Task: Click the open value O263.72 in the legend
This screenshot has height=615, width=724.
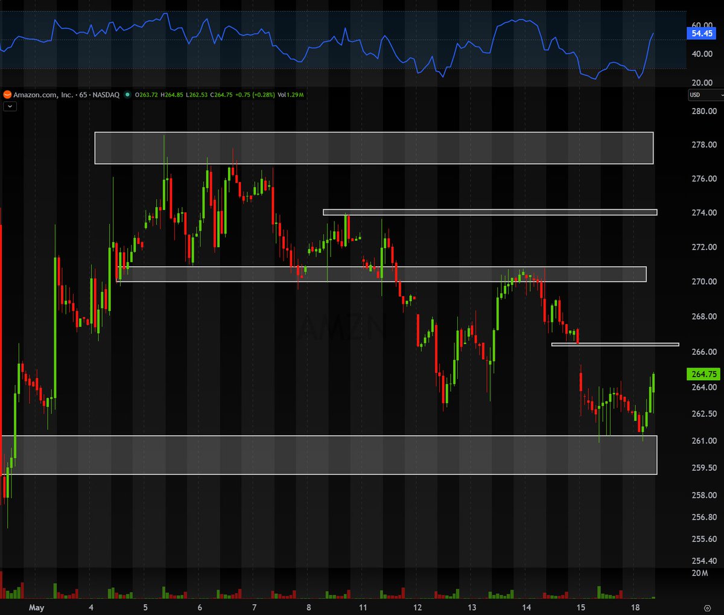Action: pos(146,95)
